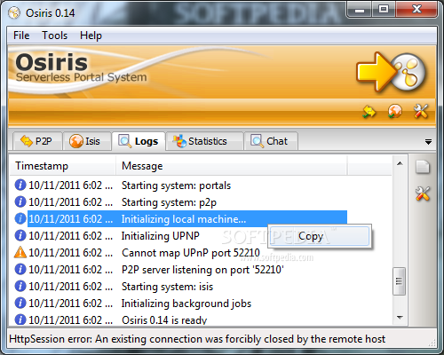Select 'P2P server listening on port' message

(x=202, y=270)
